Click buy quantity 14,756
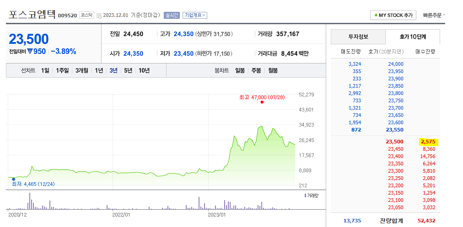This screenshot has width=463, height=227. coord(428,156)
